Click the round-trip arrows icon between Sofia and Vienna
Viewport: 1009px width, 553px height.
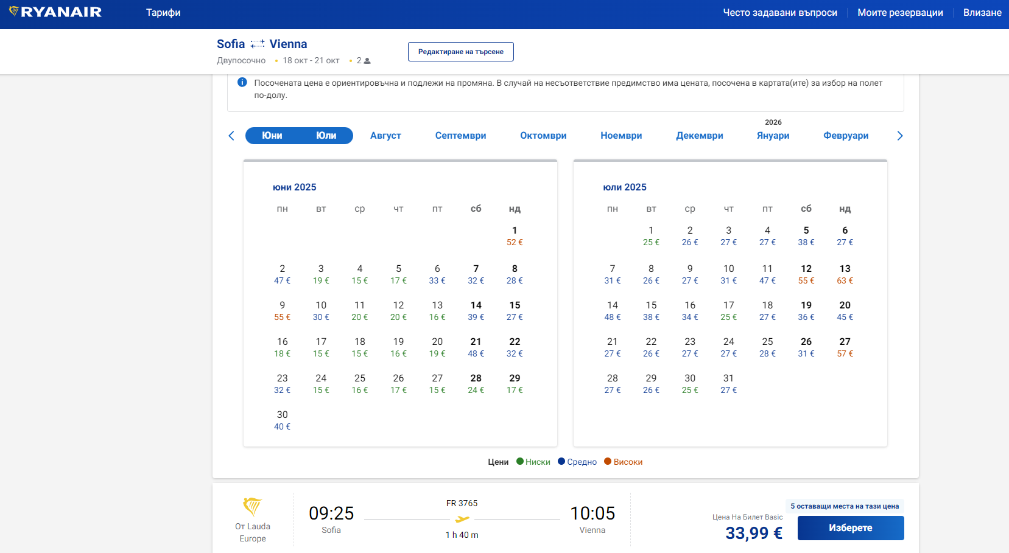click(258, 44)
